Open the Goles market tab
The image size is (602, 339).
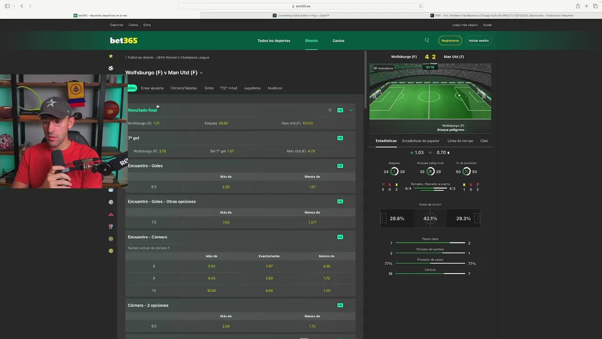coord(209,88)
